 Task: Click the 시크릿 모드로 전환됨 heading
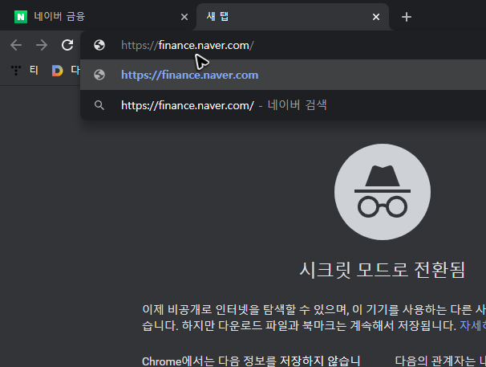[383, 270]
